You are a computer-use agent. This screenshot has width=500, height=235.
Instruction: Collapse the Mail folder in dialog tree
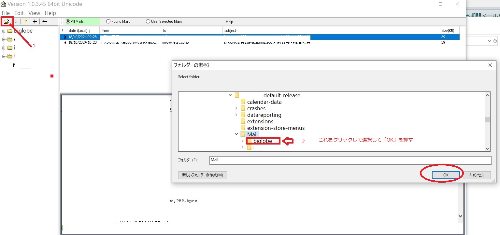(236, 134)
